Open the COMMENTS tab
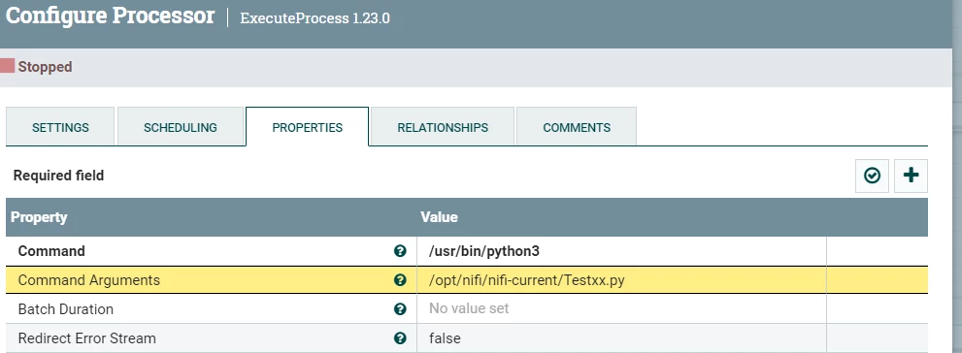 click(576, 127)
